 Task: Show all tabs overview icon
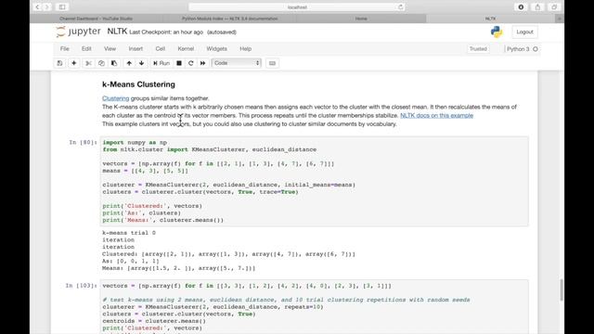[554, 6]
